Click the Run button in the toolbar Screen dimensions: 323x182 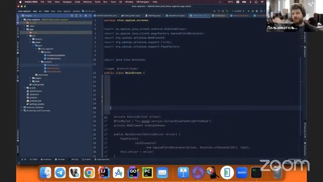248,11
